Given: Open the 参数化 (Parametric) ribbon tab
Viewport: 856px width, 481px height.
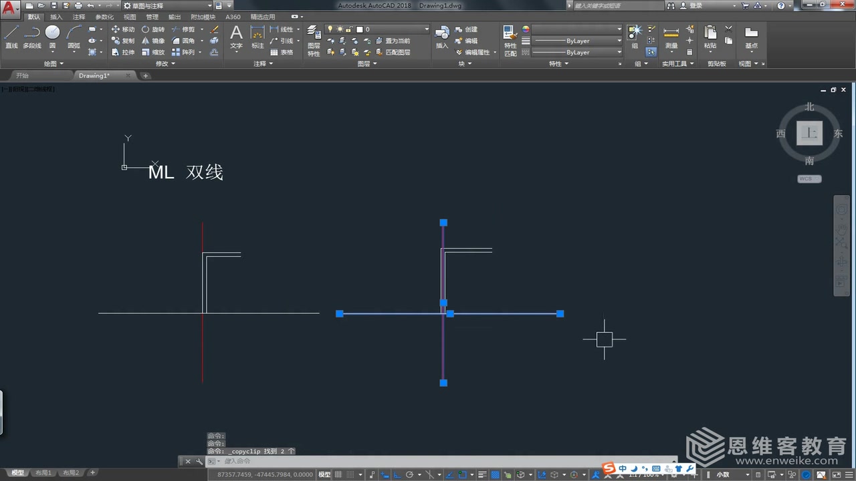Looking at the screenshot, I should [x=104, y=17].
